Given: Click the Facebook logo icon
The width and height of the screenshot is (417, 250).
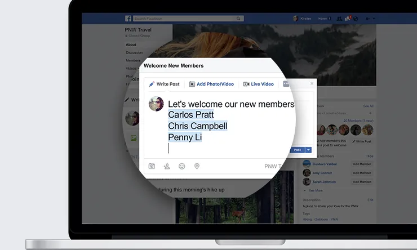Looking at the screenshot, I should point(128,19).
